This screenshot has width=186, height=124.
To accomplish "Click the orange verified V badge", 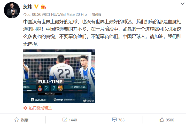I will point(36,6).
